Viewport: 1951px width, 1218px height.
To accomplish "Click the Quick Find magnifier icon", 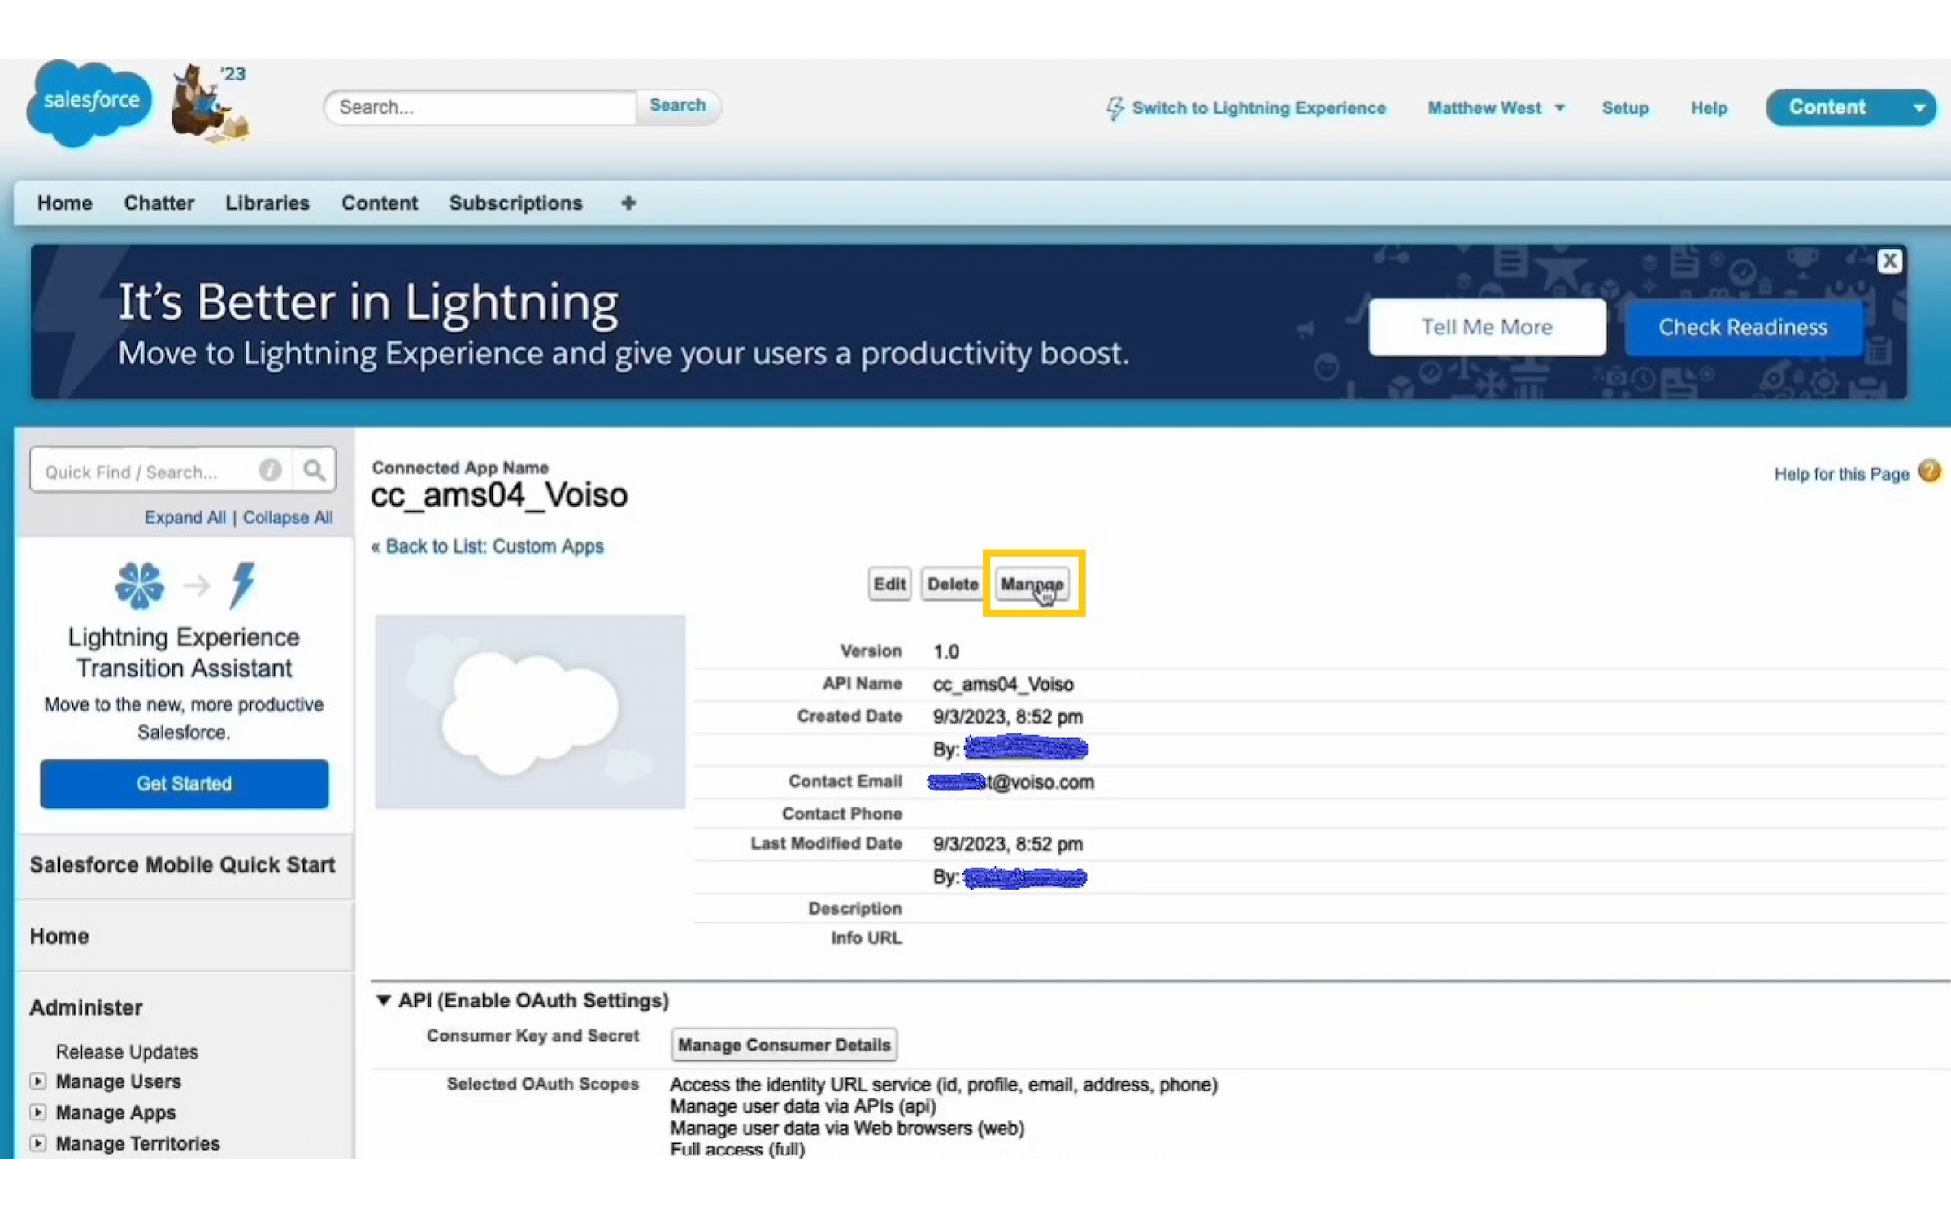I will point(314,470).
